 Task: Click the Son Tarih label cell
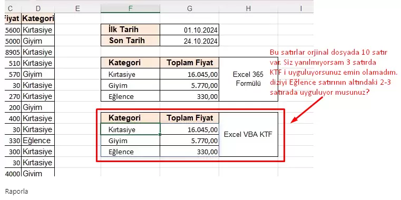(131, 41)
